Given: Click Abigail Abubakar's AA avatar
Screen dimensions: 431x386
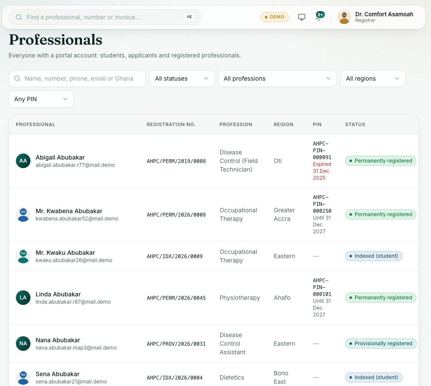Looking at the screenshot, I should point(23,161).
